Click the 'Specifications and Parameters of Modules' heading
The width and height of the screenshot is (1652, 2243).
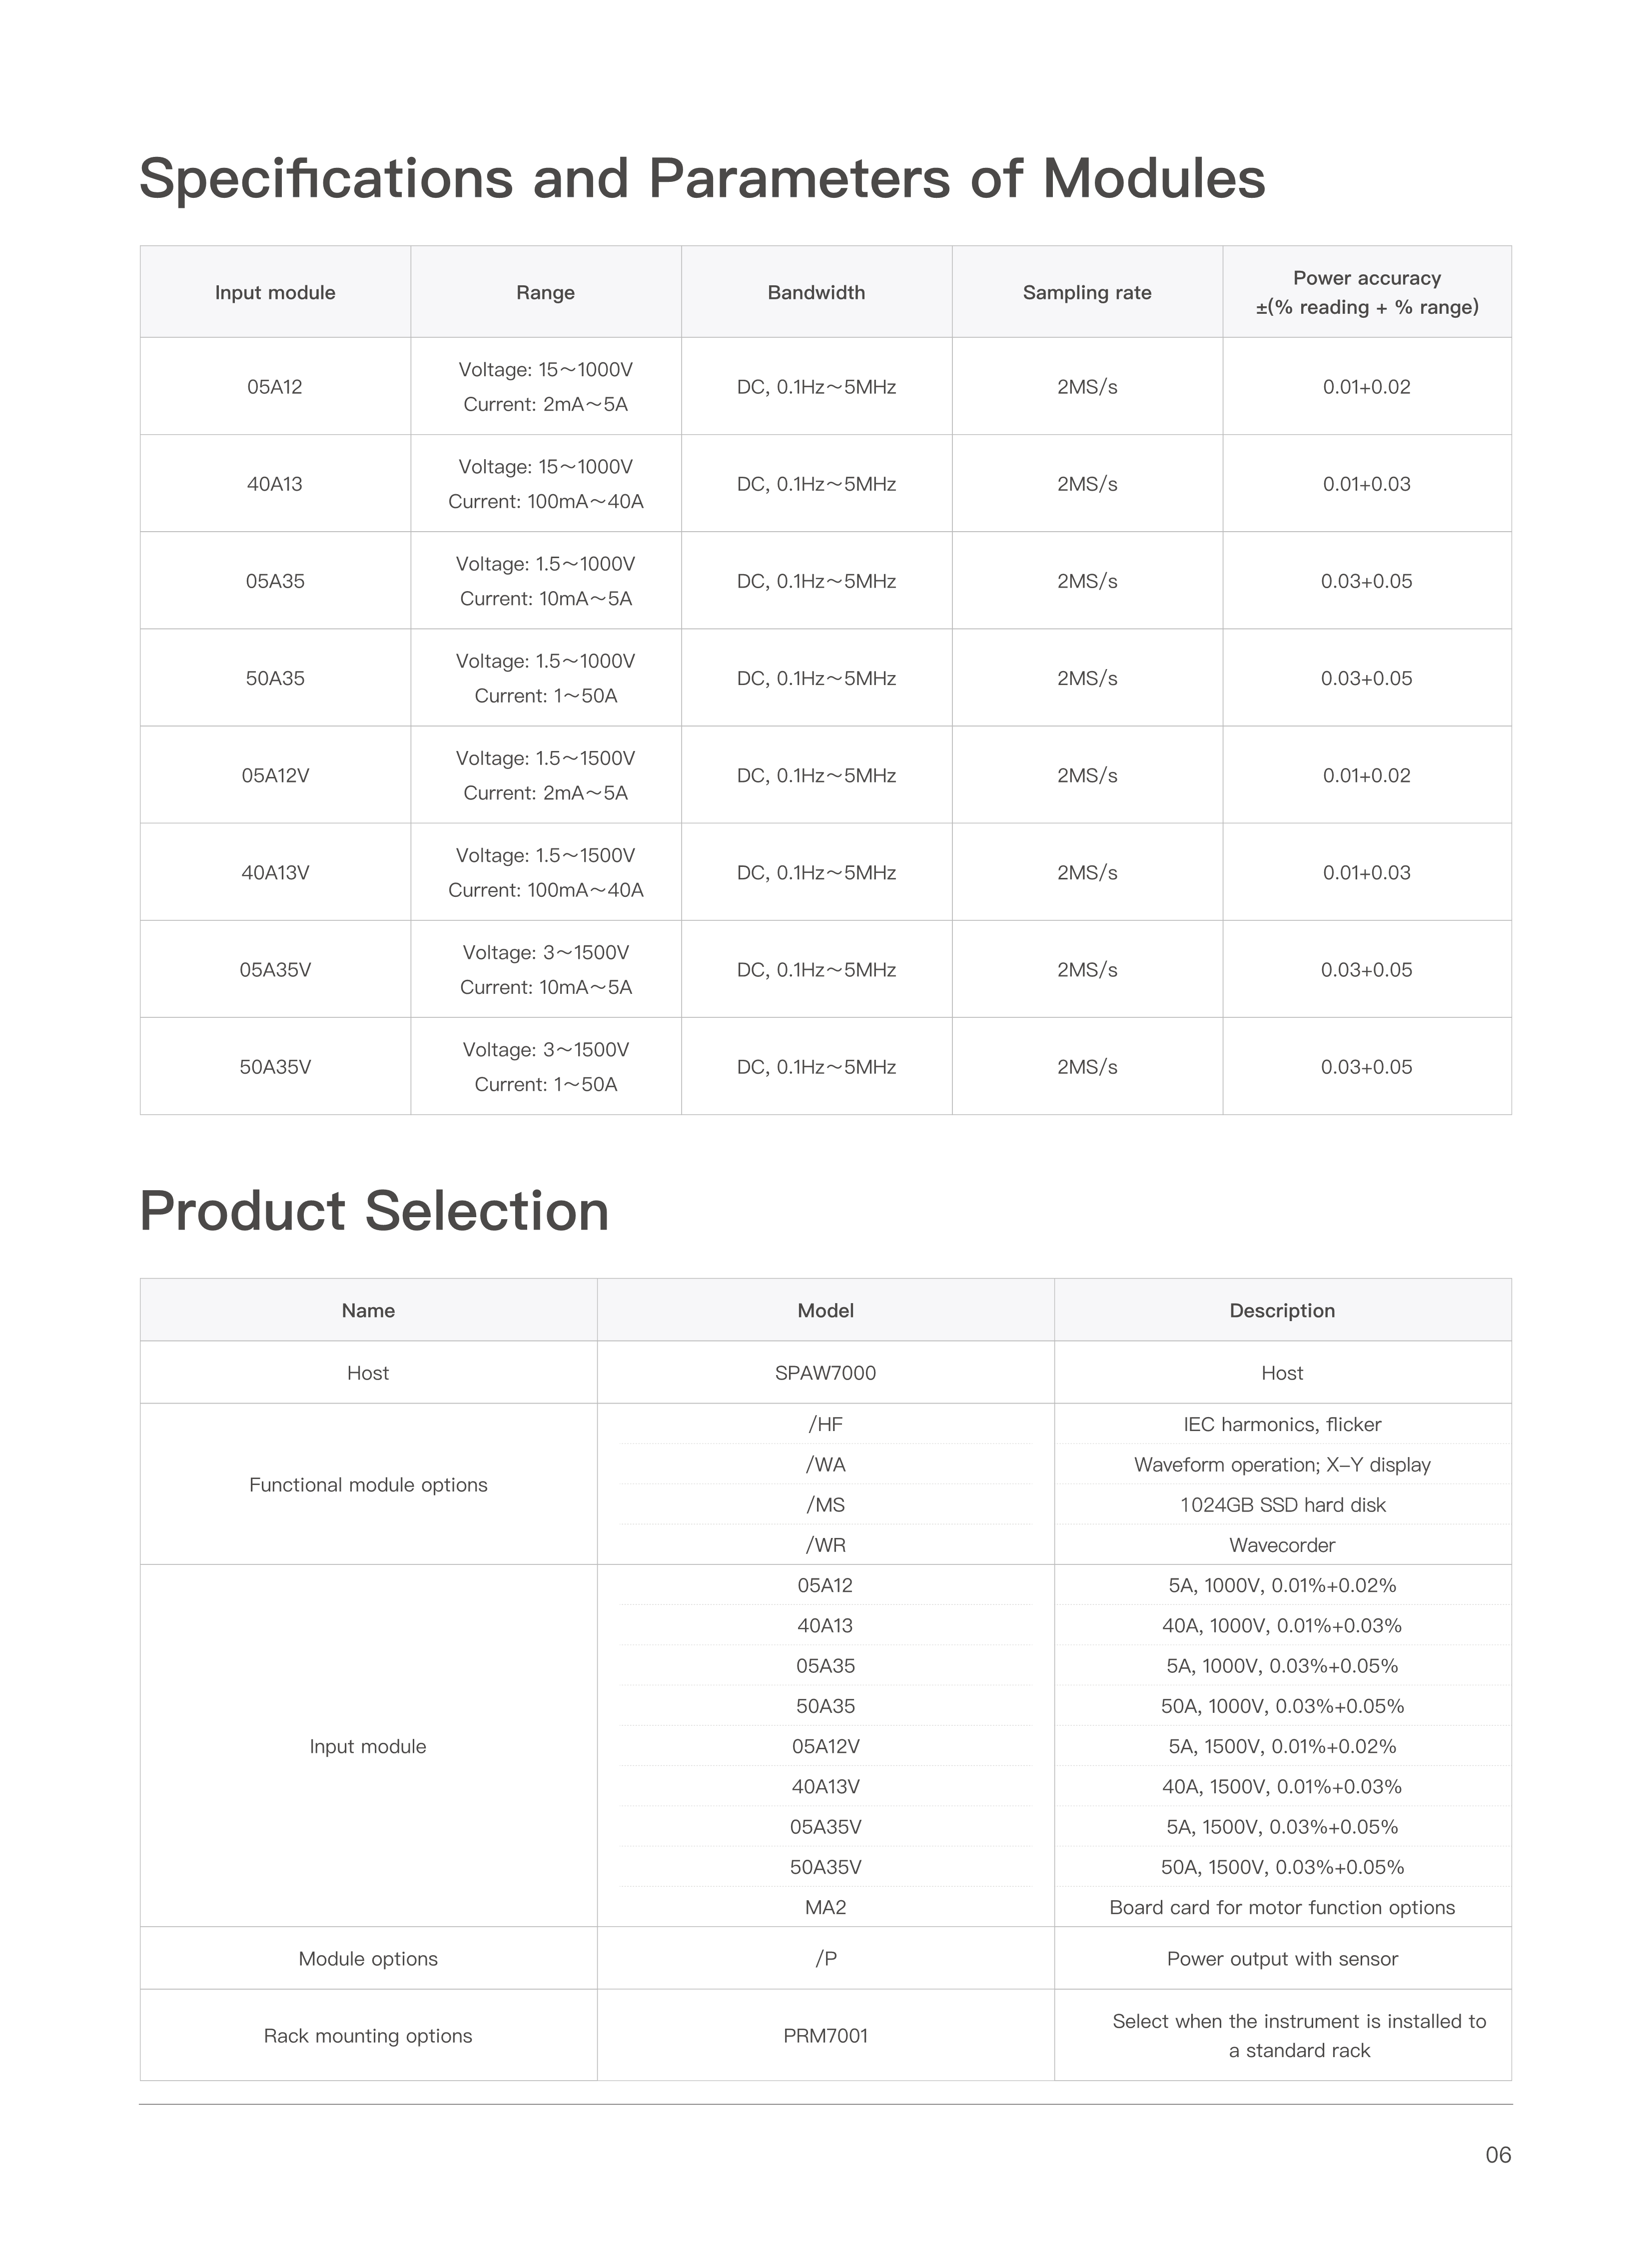tap(702, 179)
